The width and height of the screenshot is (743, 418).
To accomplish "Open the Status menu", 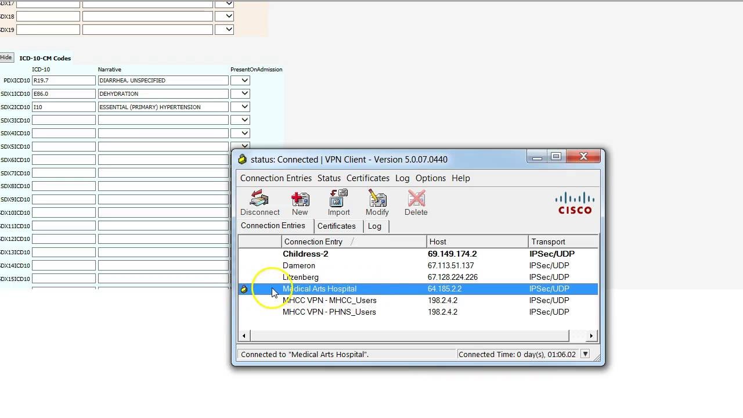I will click(x=329, y=178).
